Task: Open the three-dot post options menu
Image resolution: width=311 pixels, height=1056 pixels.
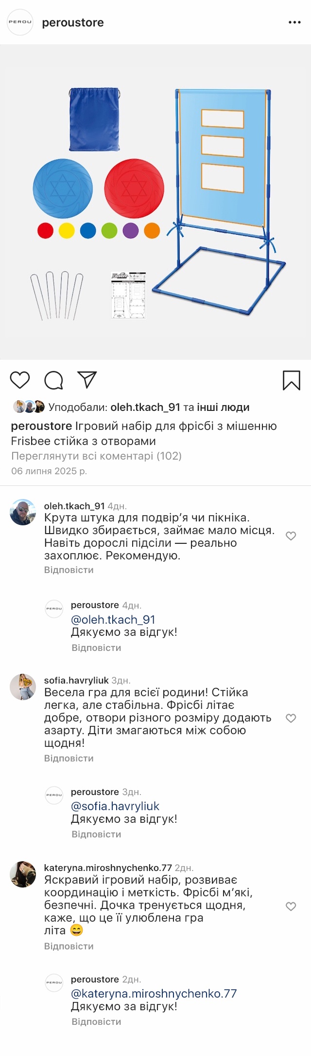Action: (x=294, y=22)
